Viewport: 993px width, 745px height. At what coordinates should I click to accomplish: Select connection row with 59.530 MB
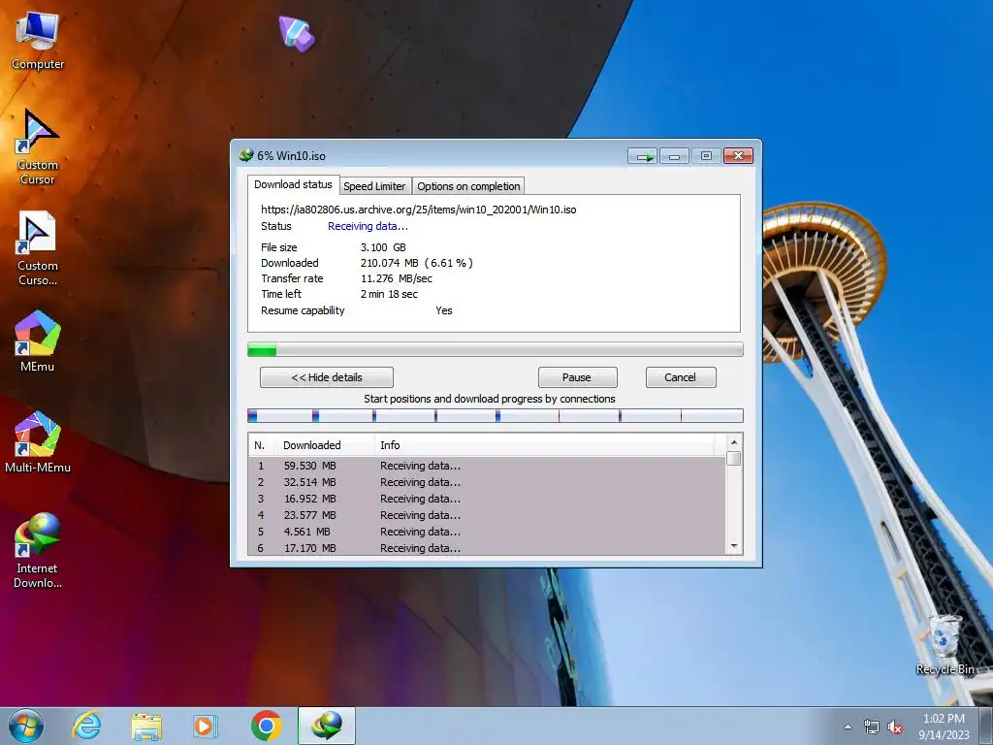(487, 466)
